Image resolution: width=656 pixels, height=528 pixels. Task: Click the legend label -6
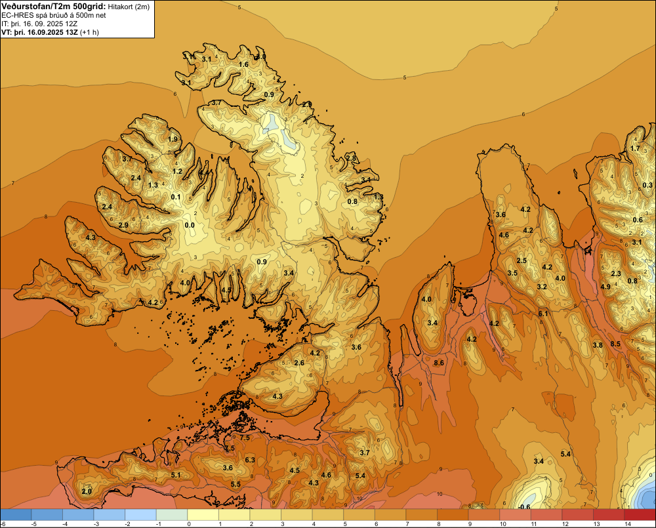(x=3, y=524)
